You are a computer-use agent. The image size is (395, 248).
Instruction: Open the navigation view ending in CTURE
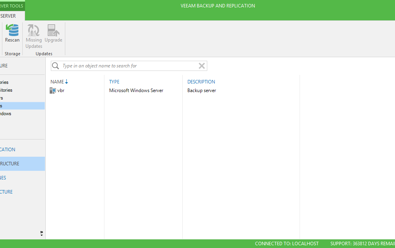click(6, 192)
